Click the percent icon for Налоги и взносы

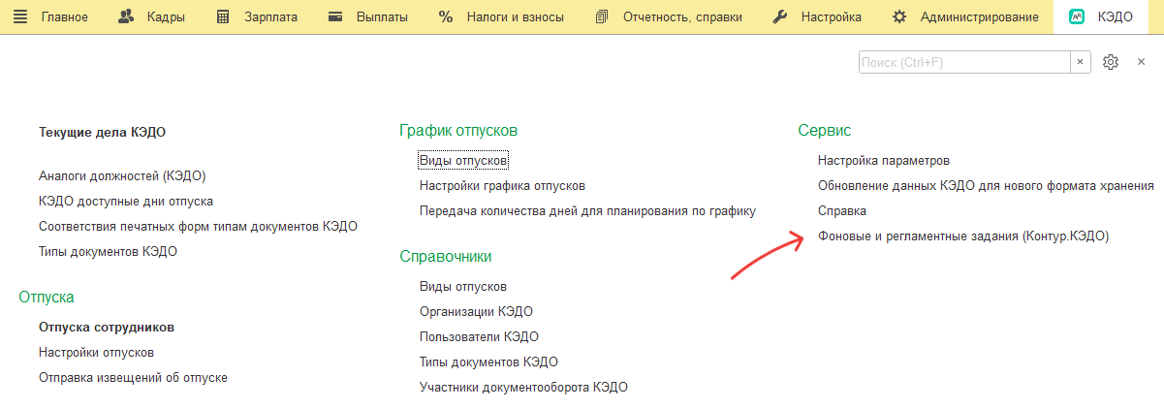coord(446,16)
